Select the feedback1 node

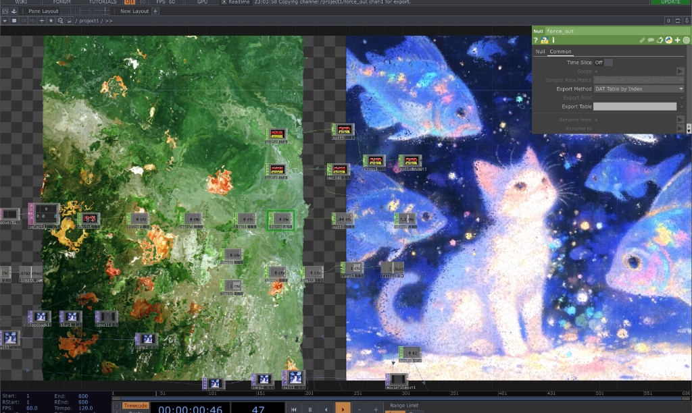[40, 319]
